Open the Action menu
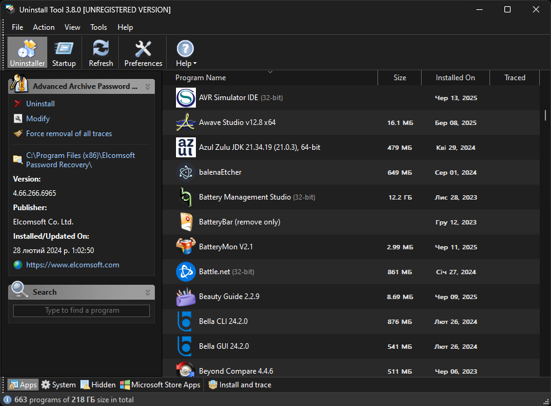The height and width of the screenshot is (406, 551). click(44, 27)
